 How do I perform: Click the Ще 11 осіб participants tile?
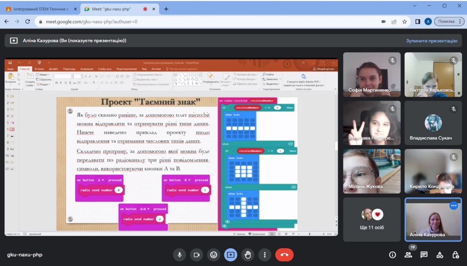(371, 220)
